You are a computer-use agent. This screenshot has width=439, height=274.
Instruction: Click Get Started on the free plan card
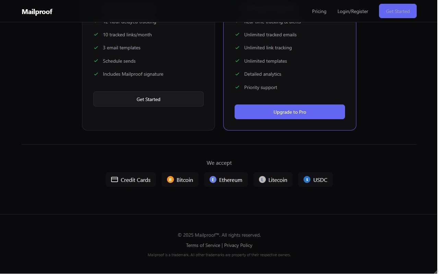click(148, 99)
